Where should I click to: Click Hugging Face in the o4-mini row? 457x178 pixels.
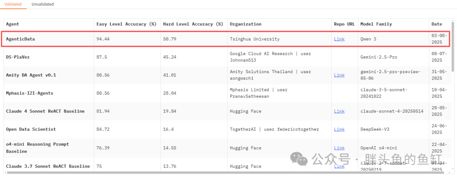click(x=245, y=148)
